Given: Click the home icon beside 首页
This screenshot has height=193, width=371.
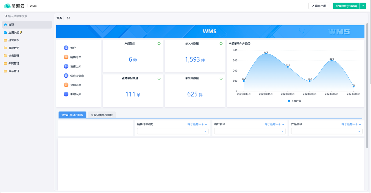Looking at the screenshot, I should pos(6,25).
